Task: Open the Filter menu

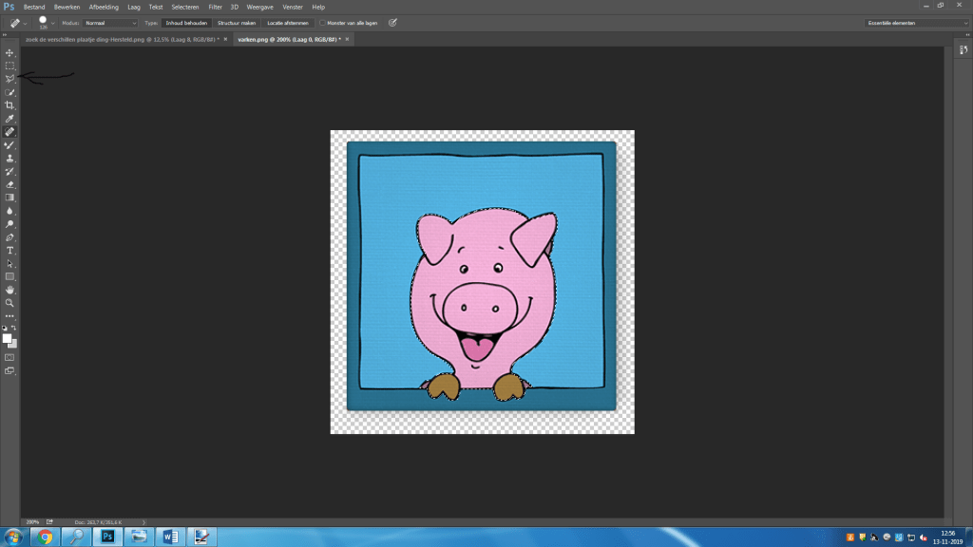Action: 216,7
